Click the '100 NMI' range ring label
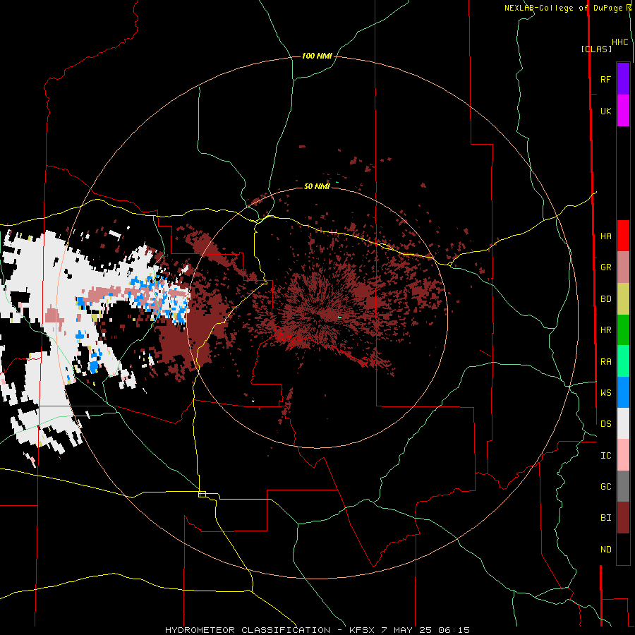This screenshot has width=635, height=635. (317, 56)
